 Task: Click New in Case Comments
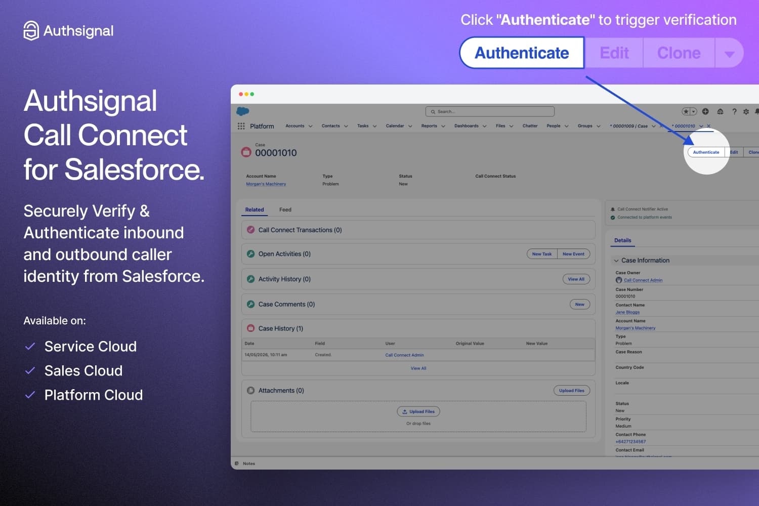[x=580, y=304]
